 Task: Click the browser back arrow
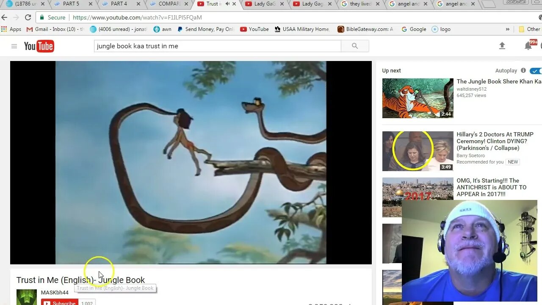coord(5,17)
